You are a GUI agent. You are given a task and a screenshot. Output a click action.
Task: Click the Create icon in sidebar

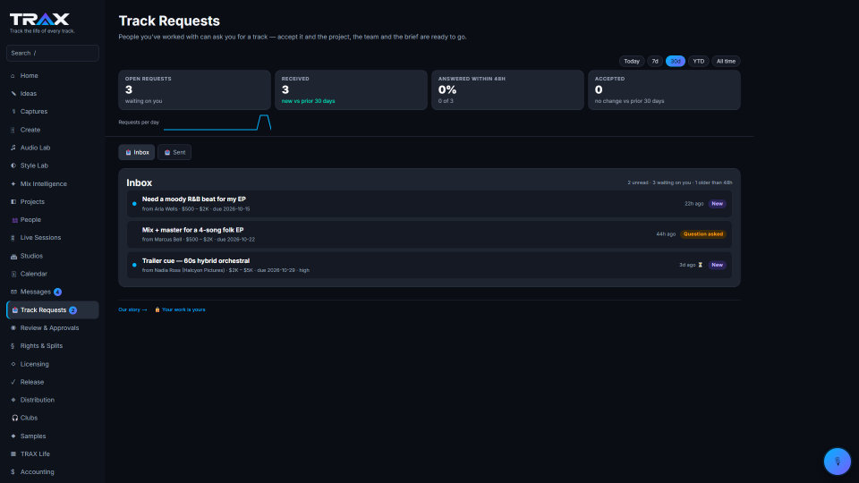[13, 130]
